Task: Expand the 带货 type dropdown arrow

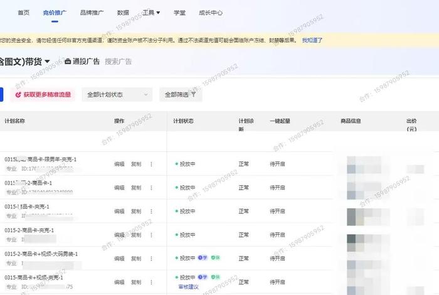Action: (x=47, y=62)
